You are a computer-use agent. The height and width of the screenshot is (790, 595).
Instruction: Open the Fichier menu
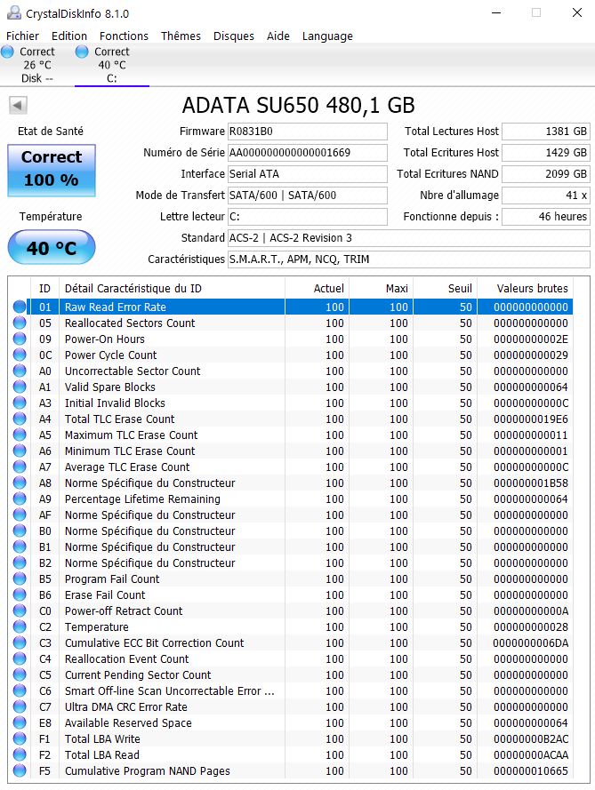click(22, 36)
